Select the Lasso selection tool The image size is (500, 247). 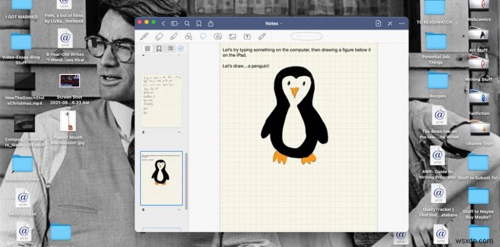(x=203, y=36)
